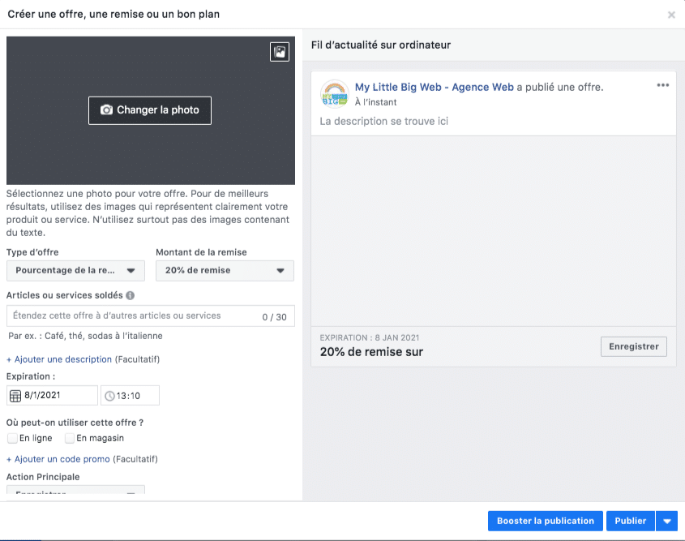
Task: Click the clock icon for expiration time
Action: [x=110, y=396]
